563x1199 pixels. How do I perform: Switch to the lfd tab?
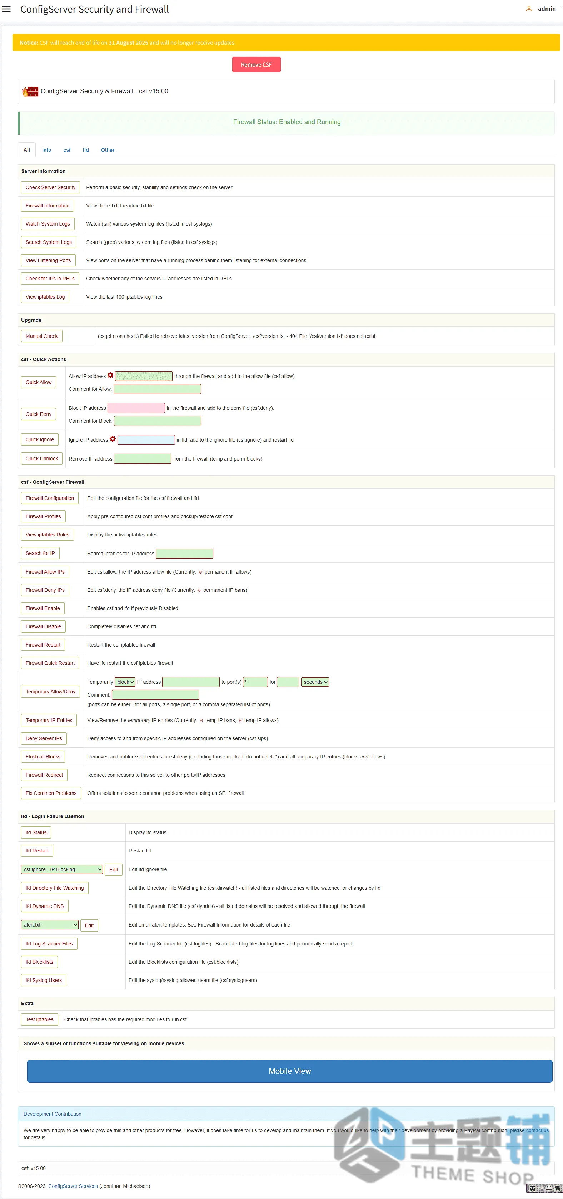(x=85, y=150)
